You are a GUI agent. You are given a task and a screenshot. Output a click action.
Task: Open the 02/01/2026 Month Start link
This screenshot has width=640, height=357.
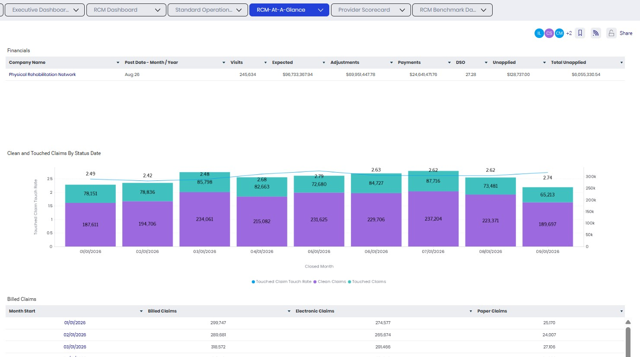pos(75,335)
